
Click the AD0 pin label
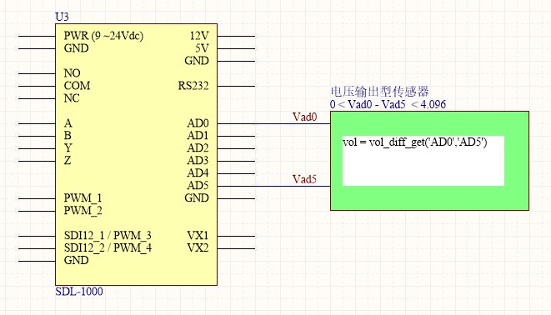pos(198,123)
